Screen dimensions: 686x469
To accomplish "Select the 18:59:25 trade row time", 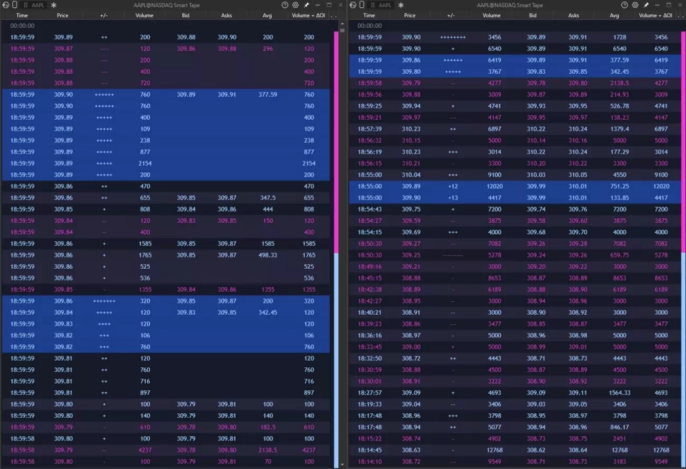I will pyautogui.click(x=369, y=106).
